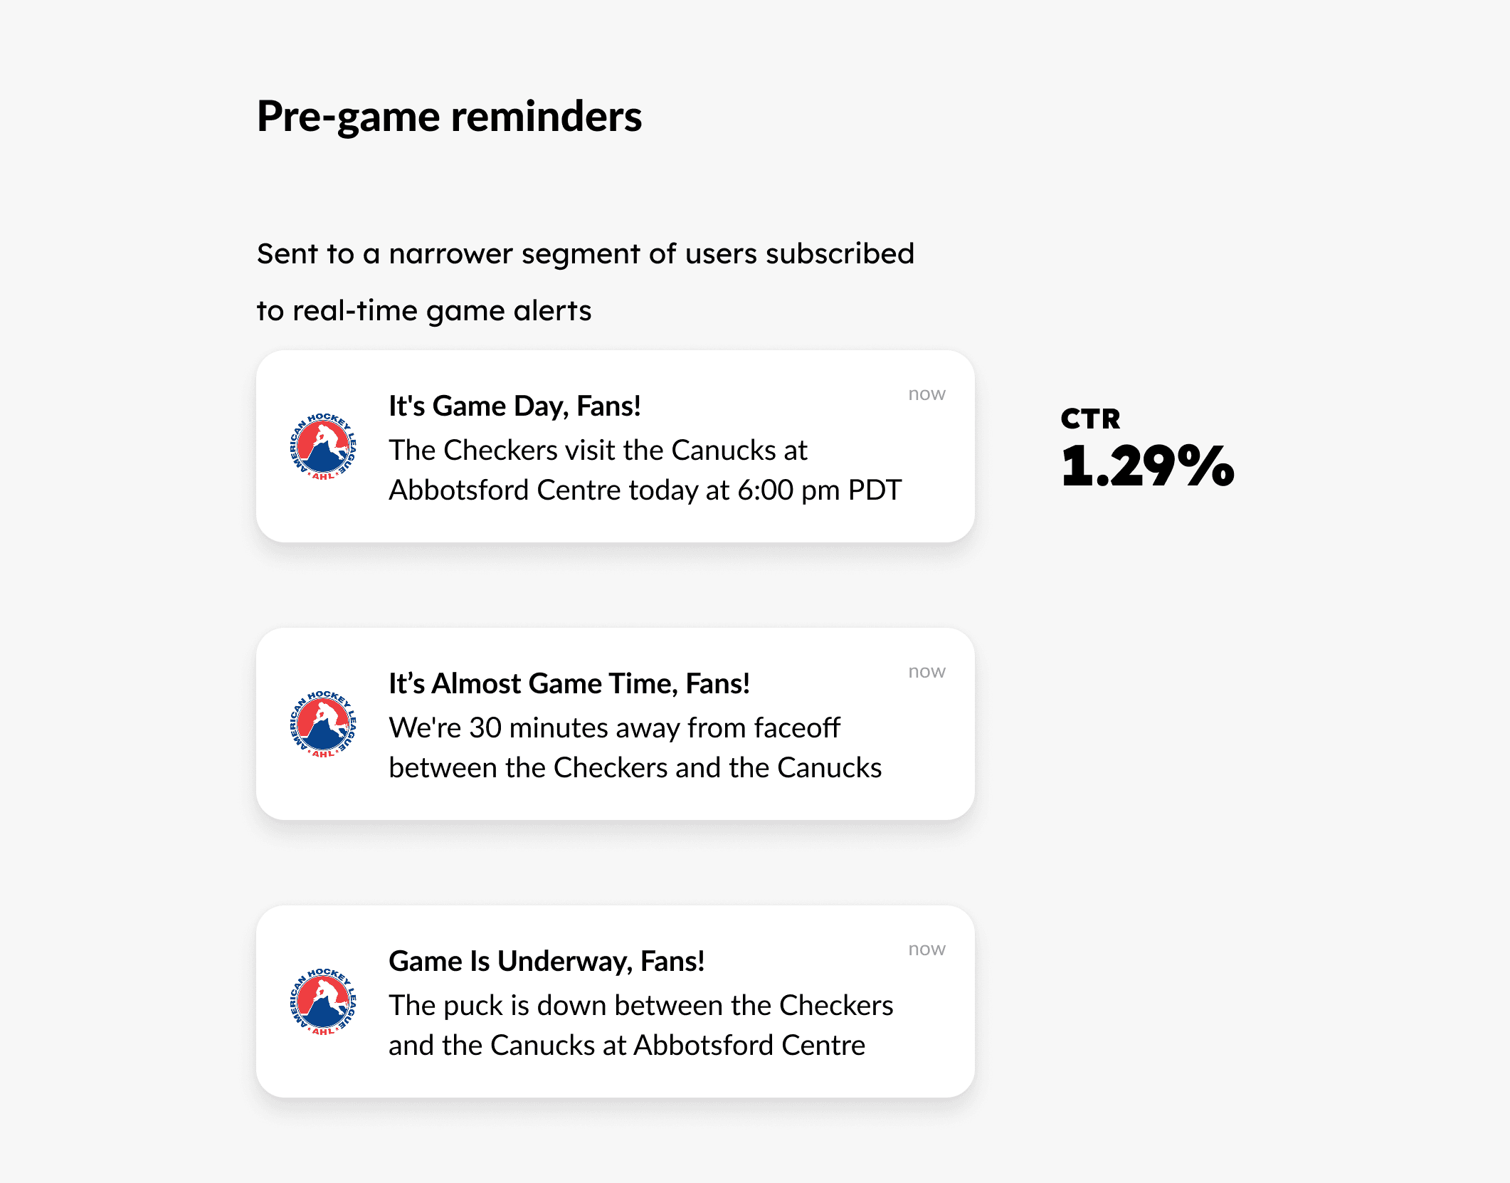
Task: Click the 'Sent to a narrower segment' text line
Action: (x=585, y=253)
